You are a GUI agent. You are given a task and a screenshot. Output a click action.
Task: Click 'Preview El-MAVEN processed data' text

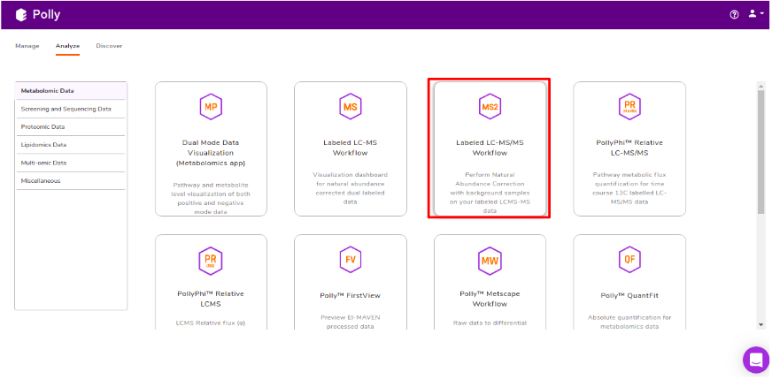(351, 322)
